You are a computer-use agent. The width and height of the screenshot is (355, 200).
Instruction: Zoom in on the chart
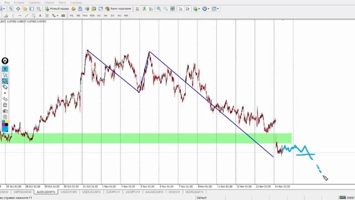pyautogui.click(x=159, y=9)
